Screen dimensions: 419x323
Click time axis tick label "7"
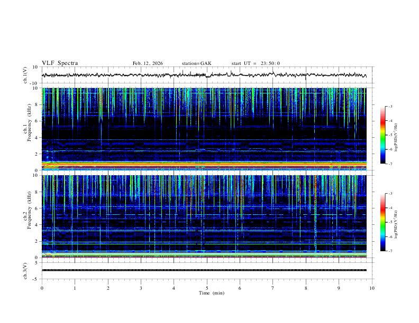[273, 288]
